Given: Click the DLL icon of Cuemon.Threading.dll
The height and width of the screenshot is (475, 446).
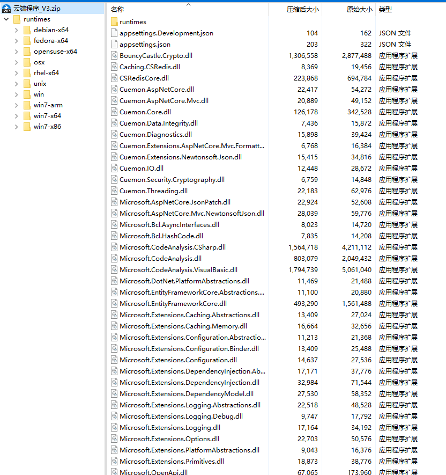Looking at the screenshot, I should 114,191.
